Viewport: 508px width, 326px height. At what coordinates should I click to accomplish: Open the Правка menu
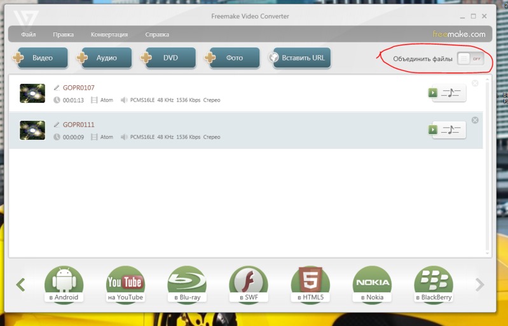tap(63, 34)
